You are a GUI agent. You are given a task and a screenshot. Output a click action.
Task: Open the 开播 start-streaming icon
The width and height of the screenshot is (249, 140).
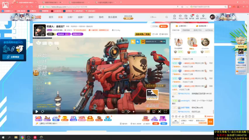(186, 17)
